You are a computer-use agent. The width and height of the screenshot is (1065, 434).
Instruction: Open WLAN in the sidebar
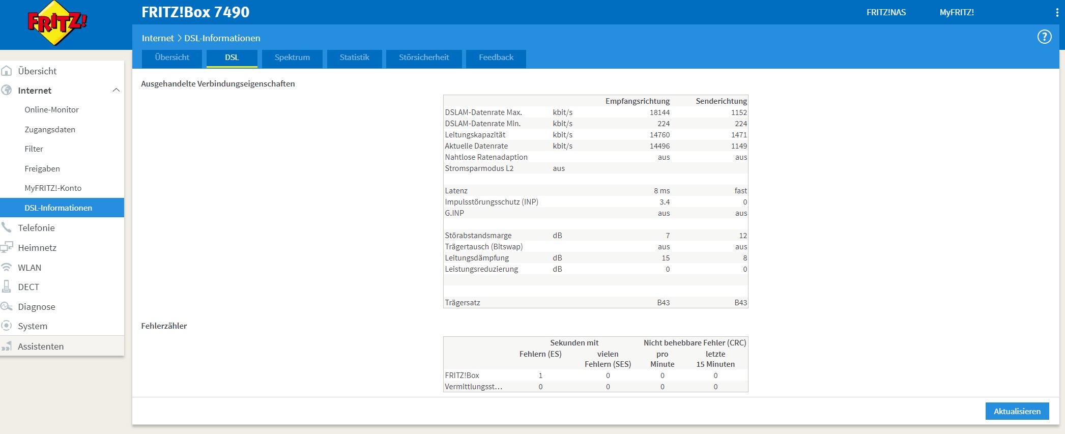coord(30,267)
